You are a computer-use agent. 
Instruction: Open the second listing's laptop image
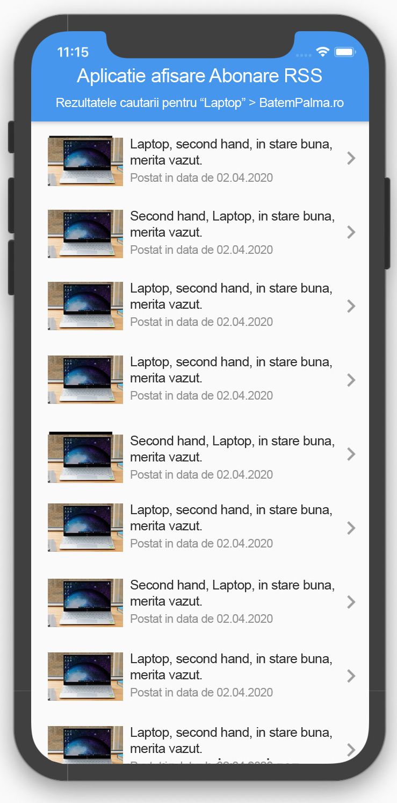(85, 234)
